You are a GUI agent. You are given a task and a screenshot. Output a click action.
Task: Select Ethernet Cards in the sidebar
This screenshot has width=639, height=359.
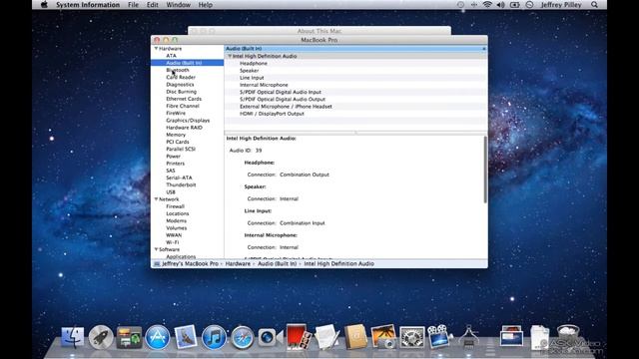[x=184, y=99]
